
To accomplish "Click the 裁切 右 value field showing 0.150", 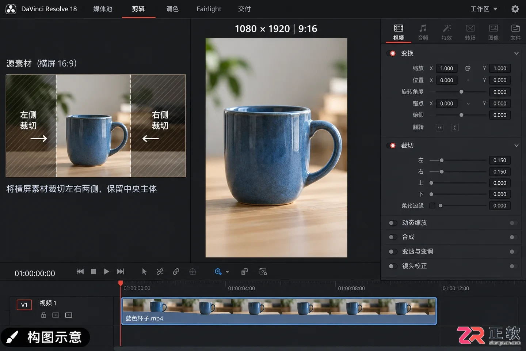I will pyautogui.click(x=500, y=172).
